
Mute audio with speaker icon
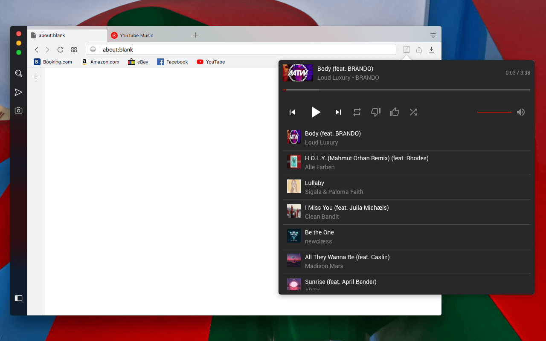521,112
